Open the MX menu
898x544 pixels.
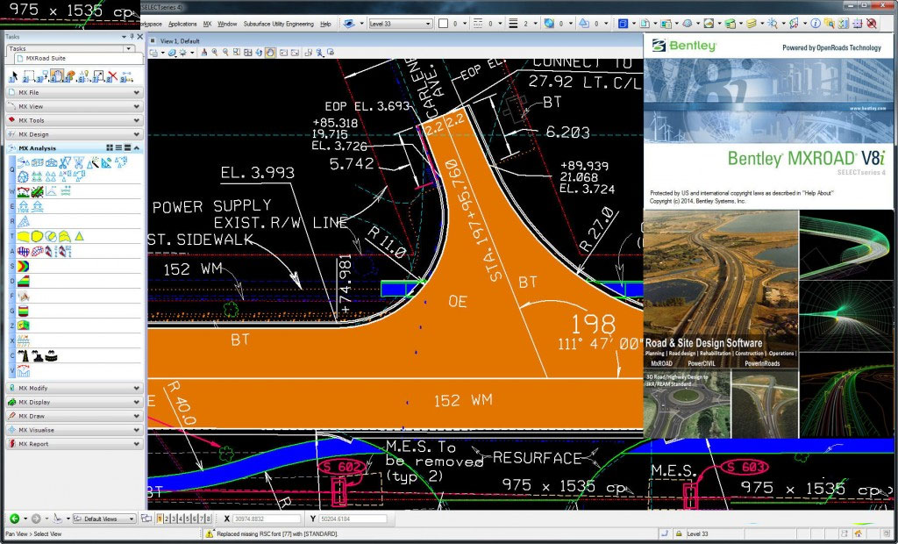(x=207, y=24)
